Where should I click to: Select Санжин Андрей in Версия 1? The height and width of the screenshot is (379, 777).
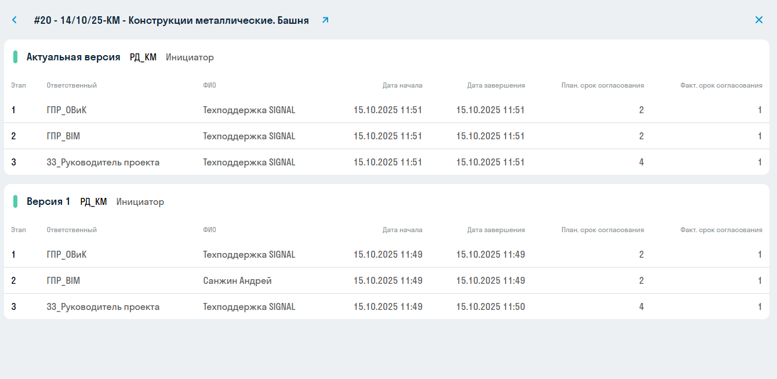(237, 280)
